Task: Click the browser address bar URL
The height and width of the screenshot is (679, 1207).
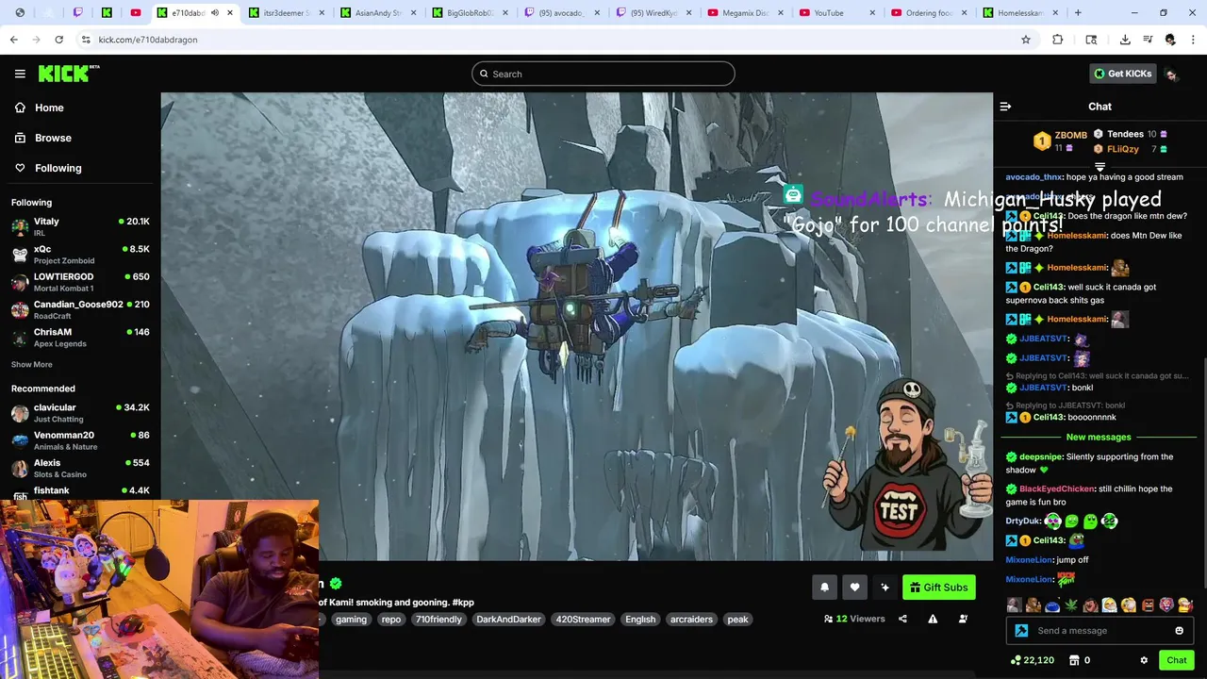Action: tap(148, 40)
